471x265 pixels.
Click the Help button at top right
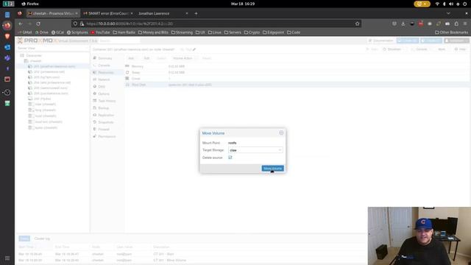pos(460,49)
